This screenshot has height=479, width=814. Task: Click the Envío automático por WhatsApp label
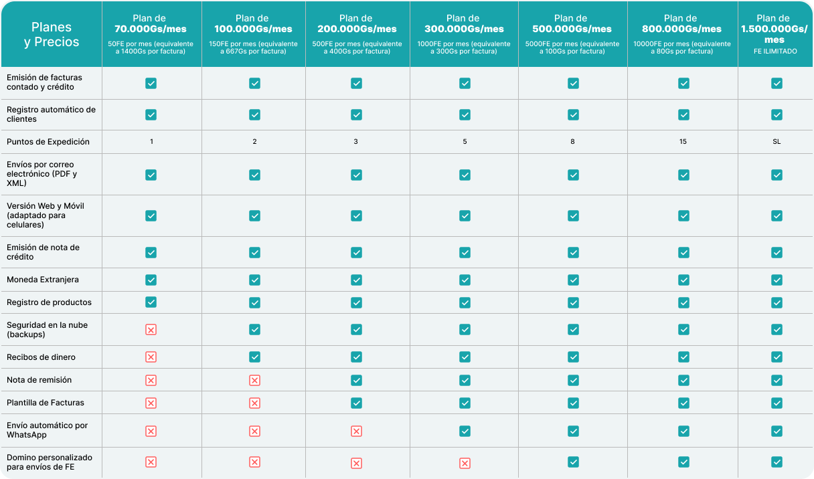pyautogui.click(x=47, y=430)
